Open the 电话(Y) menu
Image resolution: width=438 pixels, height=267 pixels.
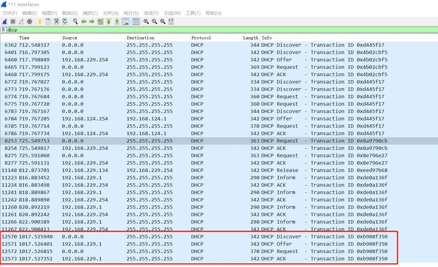pos(151,13)
